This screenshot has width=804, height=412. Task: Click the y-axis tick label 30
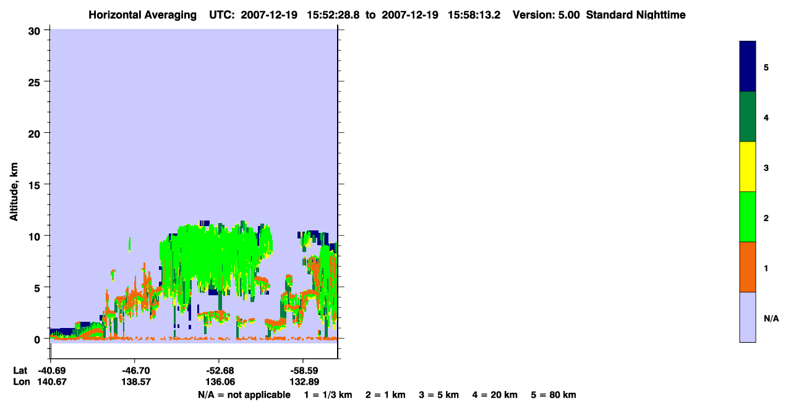point(35,30)
